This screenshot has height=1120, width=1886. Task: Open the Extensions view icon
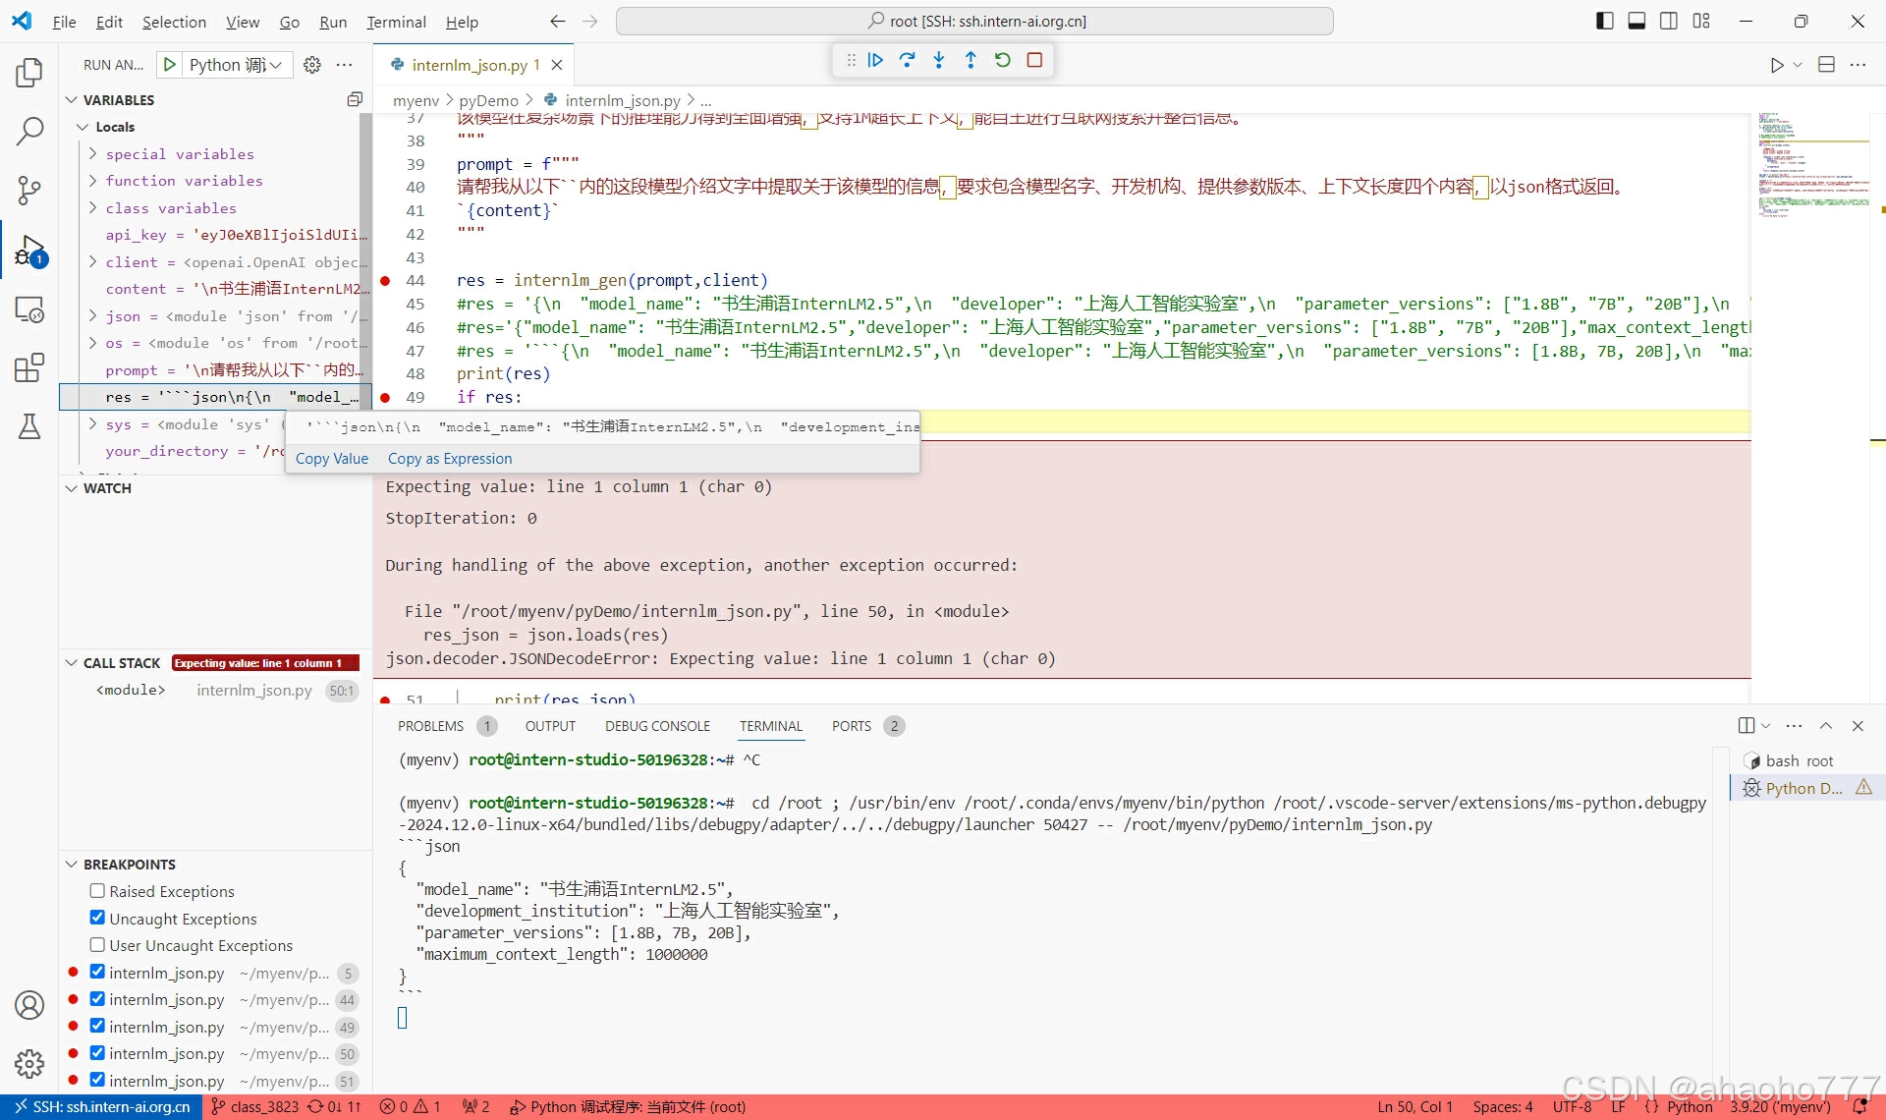[29, 367]
